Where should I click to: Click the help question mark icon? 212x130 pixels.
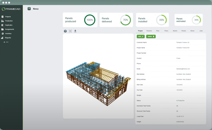pyautogui.click(x=65, y=31)
